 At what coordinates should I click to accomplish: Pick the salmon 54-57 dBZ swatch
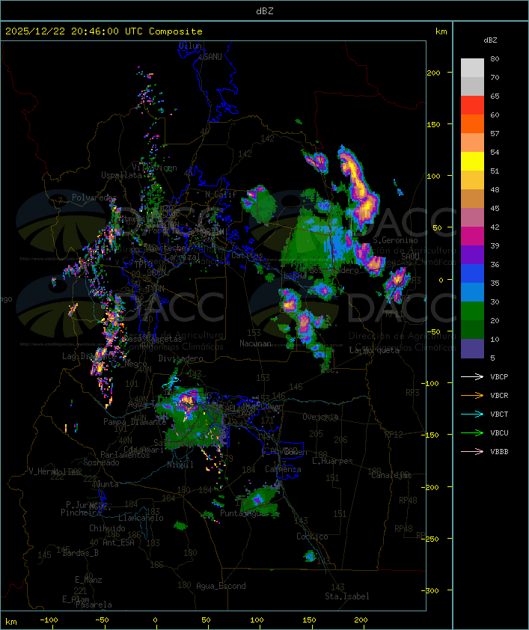click(x=472, y=143)
